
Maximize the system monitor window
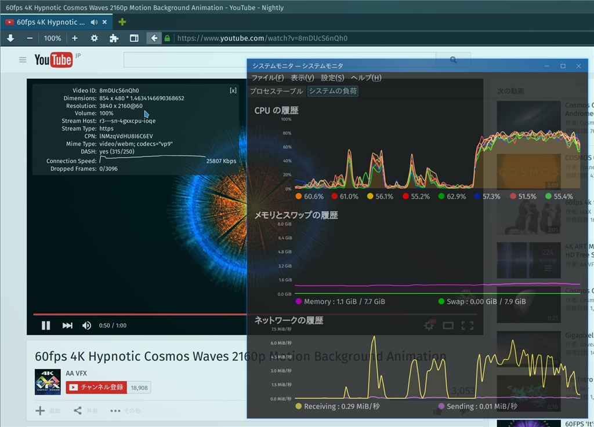563,66
